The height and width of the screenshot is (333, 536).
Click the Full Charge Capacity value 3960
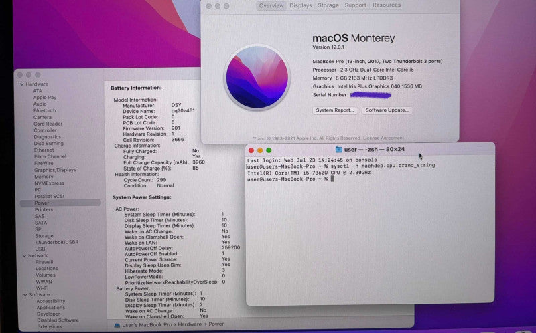198,162
